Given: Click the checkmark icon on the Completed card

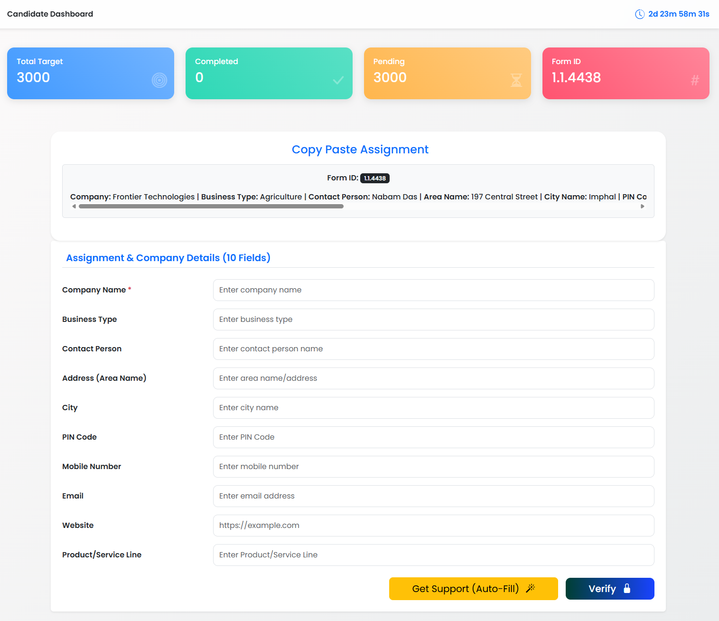Looking at the screenshot, I should [x=338, y=81].
